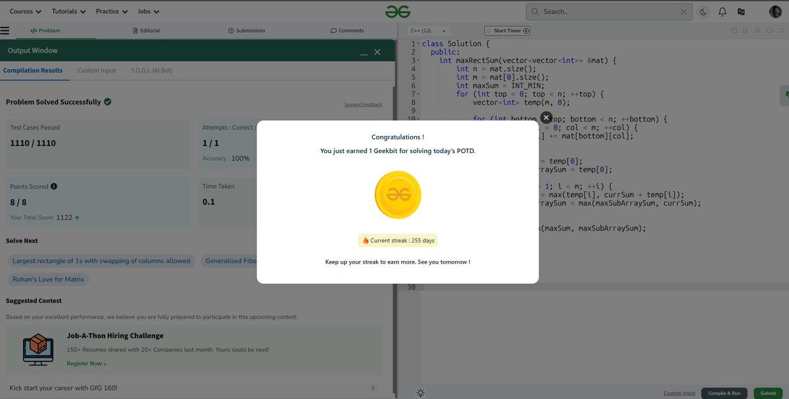
Task: Click the Register Now link
Action: pyautogui.click(x=86, y=364)
